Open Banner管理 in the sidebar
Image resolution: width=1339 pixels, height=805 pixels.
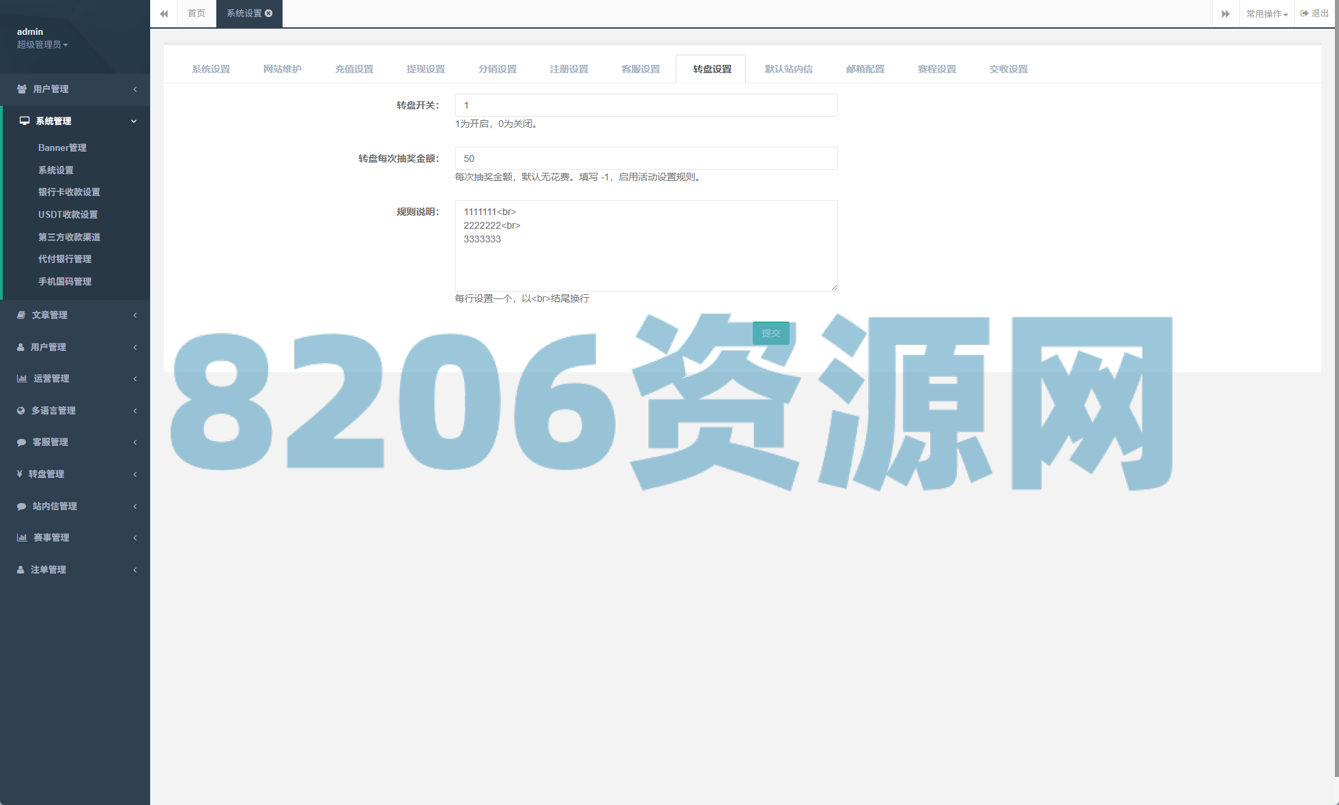click(x=62, y=147)
